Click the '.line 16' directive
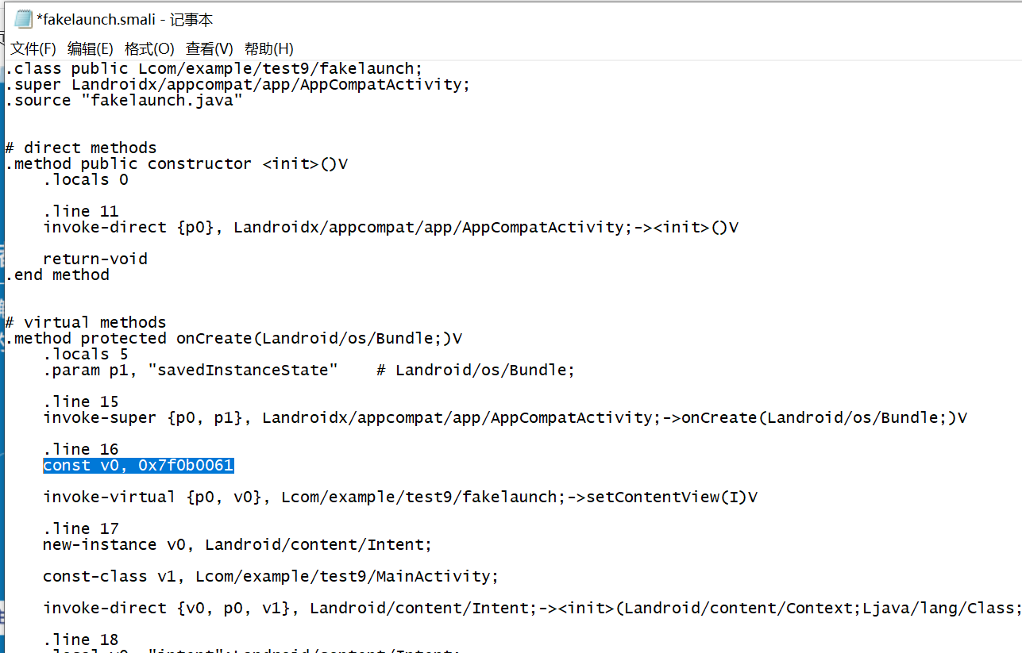 (81, 449)
